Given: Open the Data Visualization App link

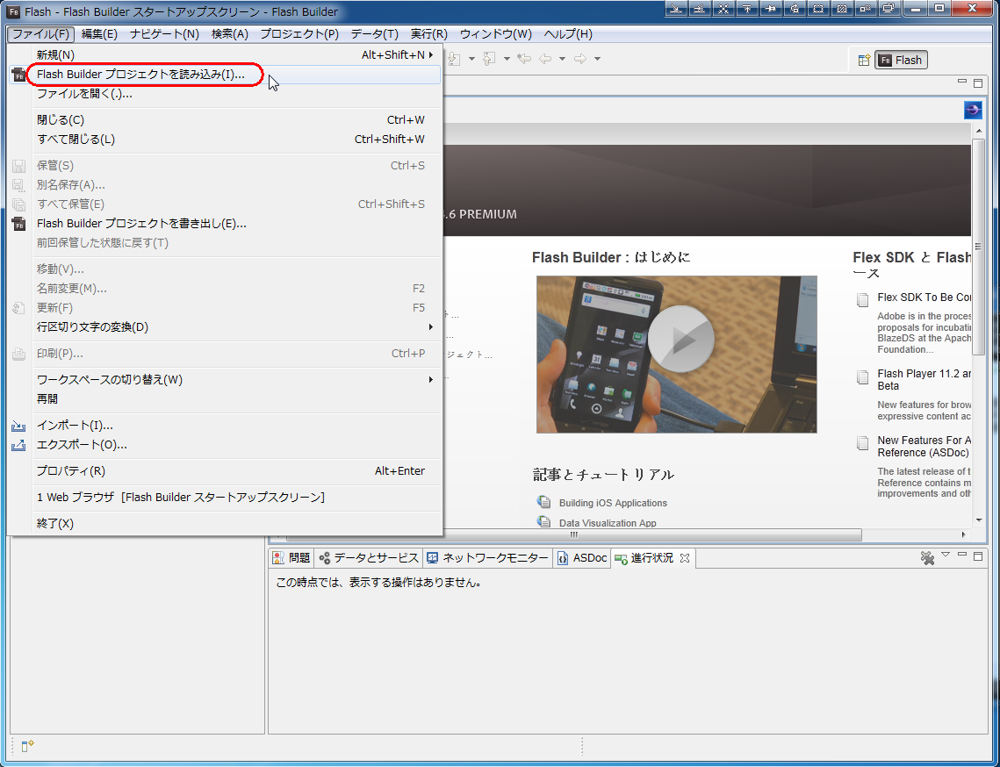Looking at the screenshot, I should pos(608,523).
